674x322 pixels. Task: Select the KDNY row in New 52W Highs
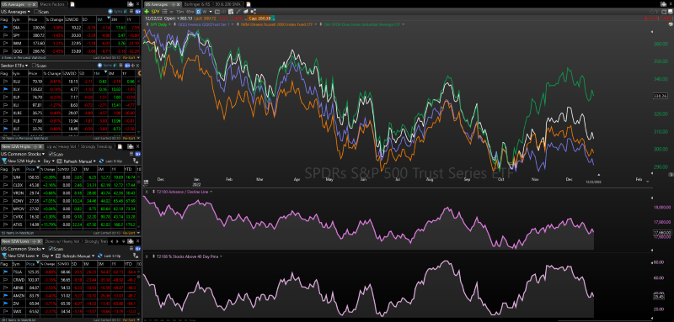pos(68,201)
